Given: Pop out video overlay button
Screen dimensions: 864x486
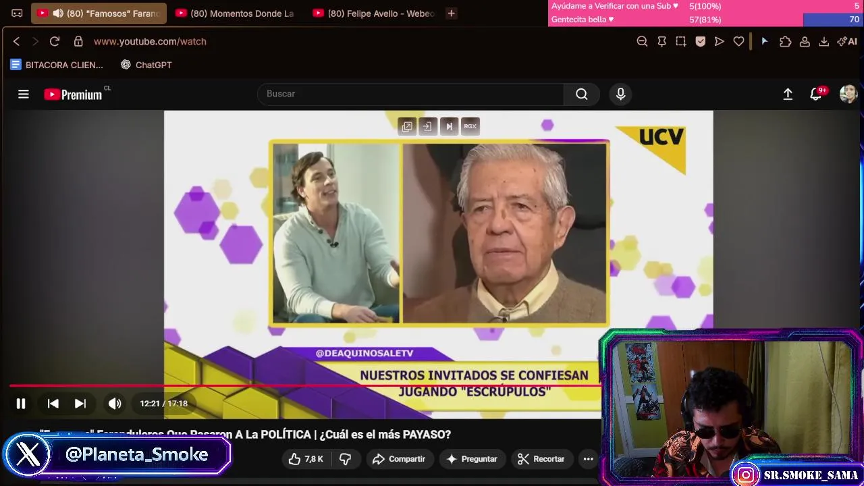Looking at the screenshot, I should 407,126.
